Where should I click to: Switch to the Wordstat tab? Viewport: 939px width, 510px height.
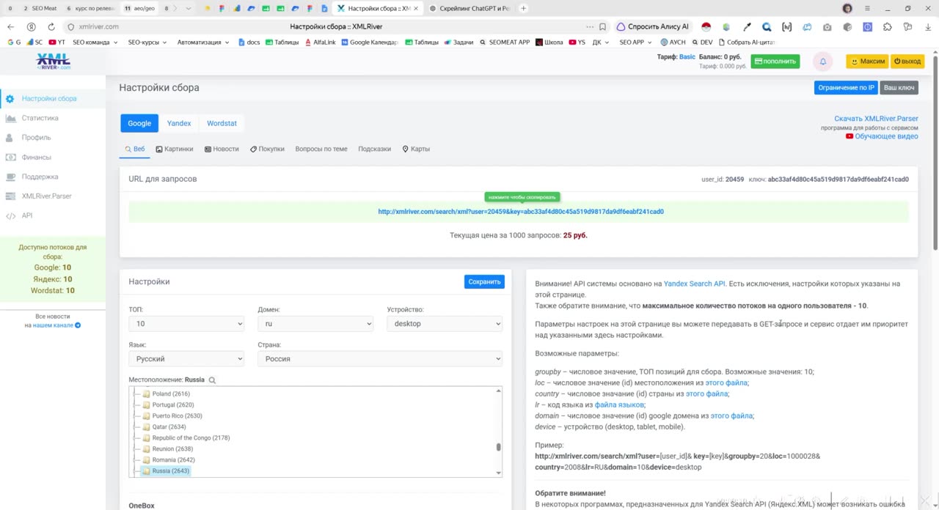click(x=222, y=123)
